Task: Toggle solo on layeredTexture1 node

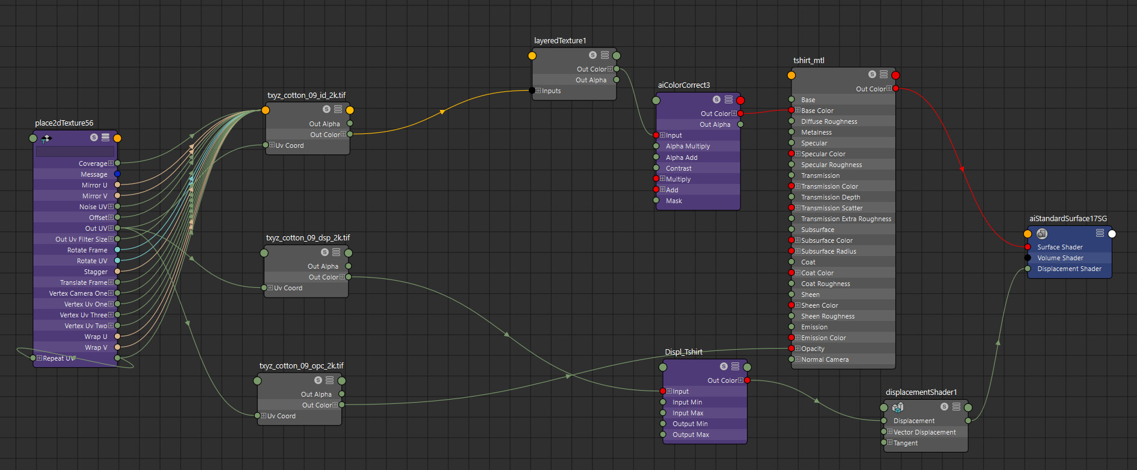Action: (593, 55)
